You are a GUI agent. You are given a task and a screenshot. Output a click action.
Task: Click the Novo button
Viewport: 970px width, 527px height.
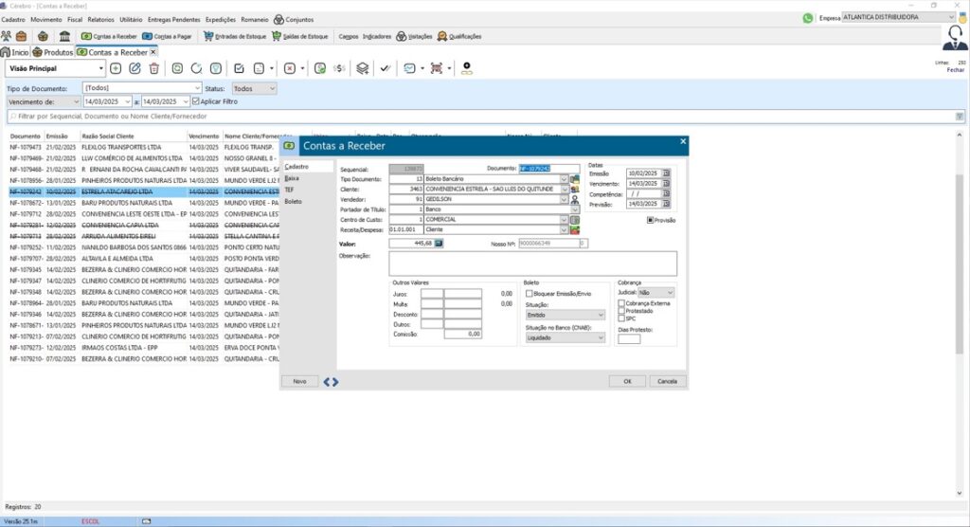point(299,381)
